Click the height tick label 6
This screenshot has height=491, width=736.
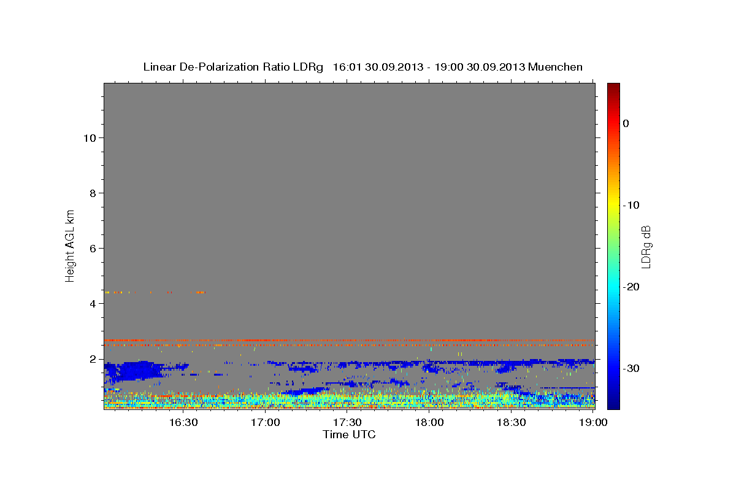coord(91,248)
